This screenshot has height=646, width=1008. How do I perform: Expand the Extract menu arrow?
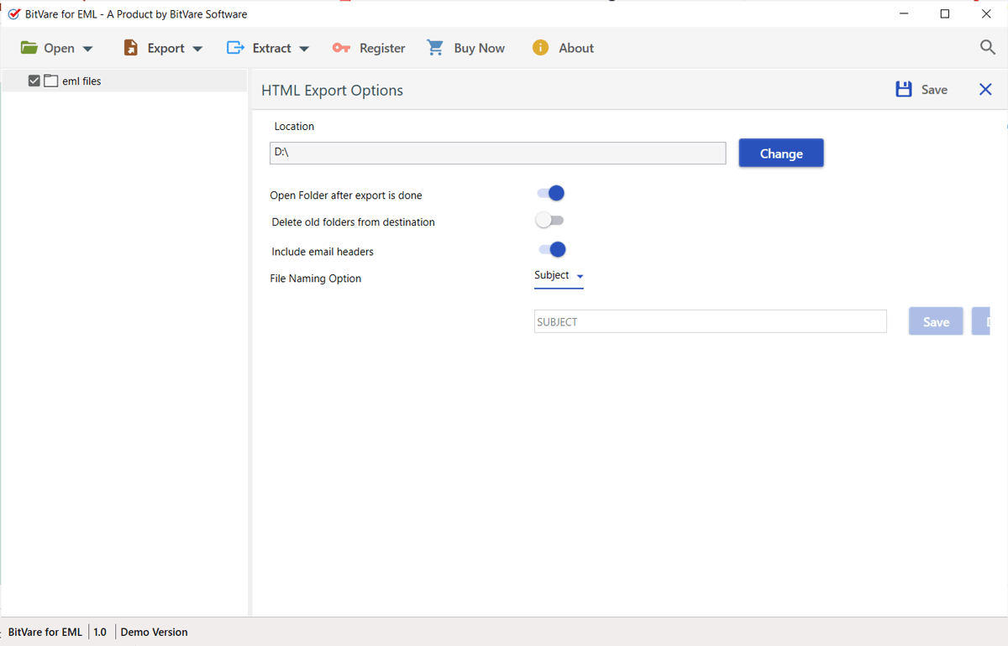304,49
